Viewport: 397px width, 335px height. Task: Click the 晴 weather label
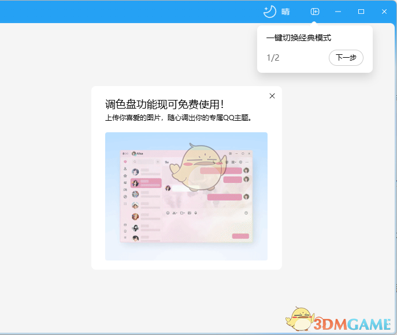[x=285, y=12]
